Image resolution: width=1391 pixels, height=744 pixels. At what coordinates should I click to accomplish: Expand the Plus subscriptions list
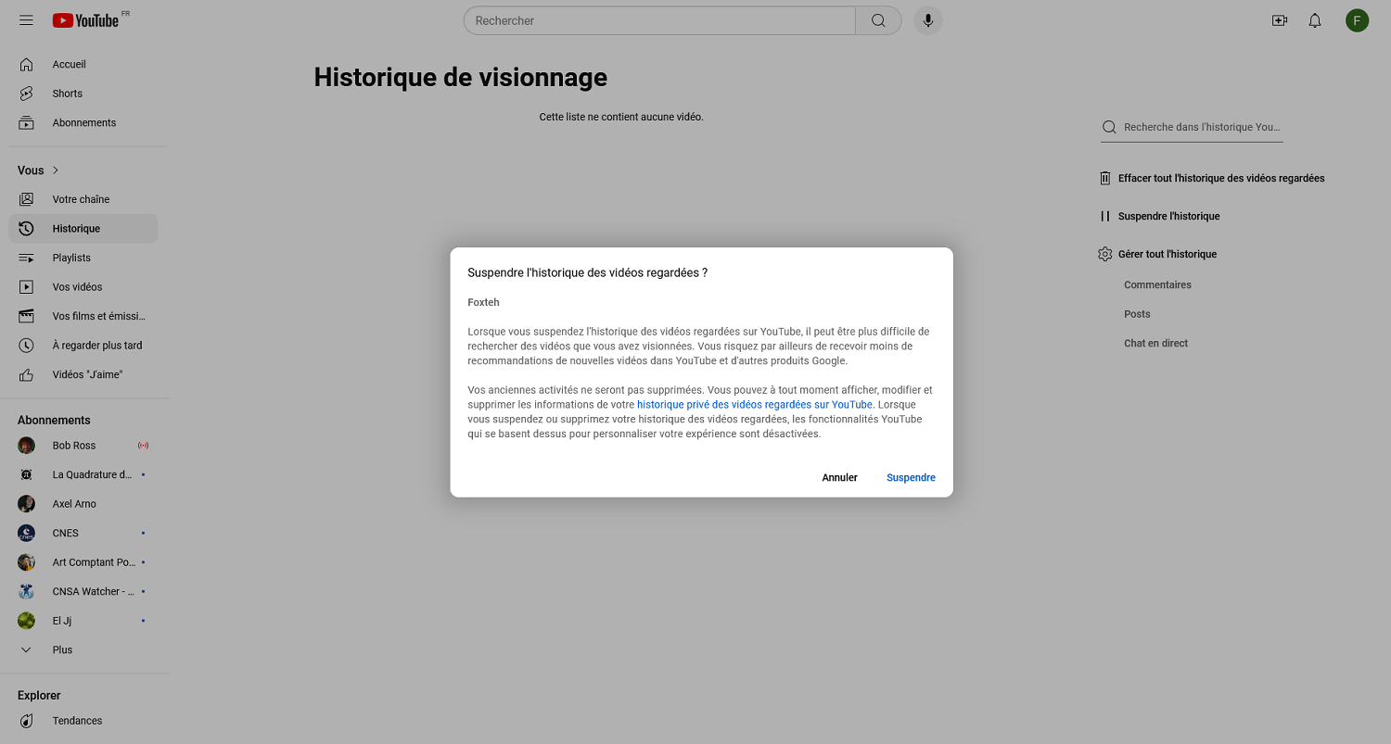(62, 649)
